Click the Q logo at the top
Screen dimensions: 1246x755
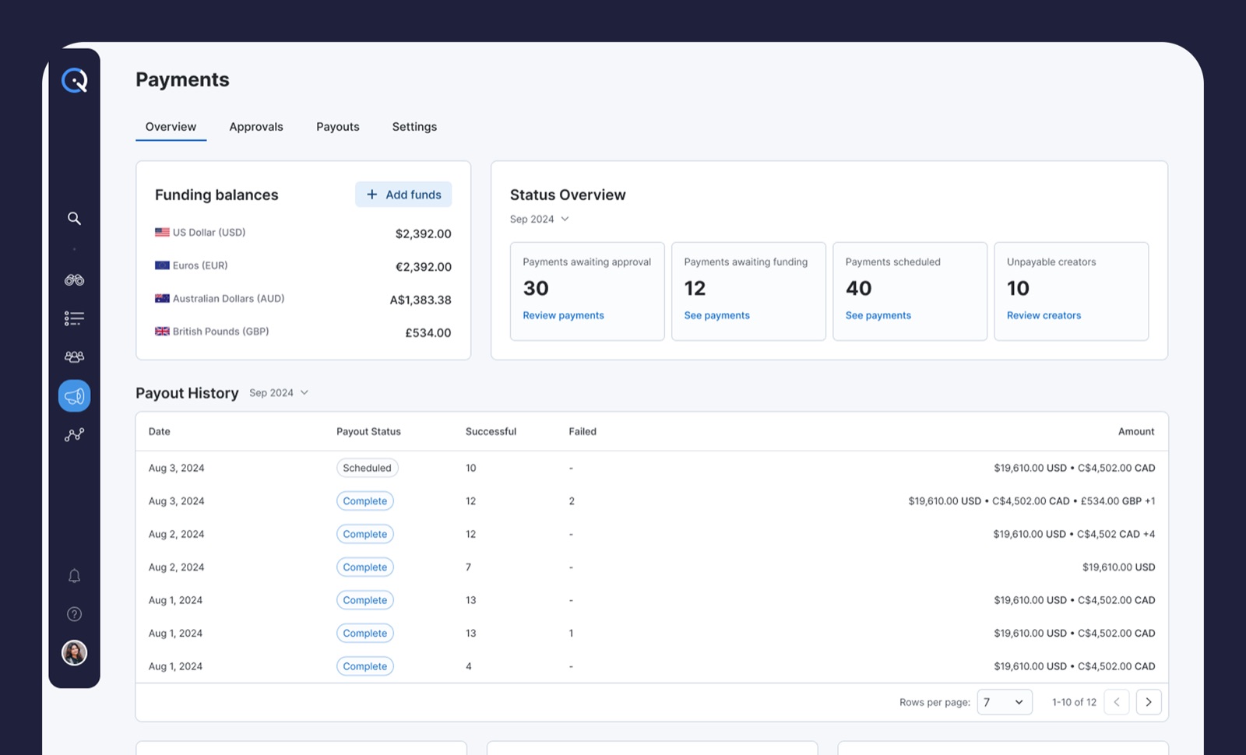pyautogui.click(x=74, y=79)
